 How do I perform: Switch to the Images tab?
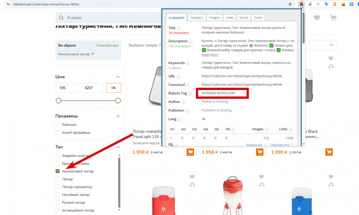[214, 18]
